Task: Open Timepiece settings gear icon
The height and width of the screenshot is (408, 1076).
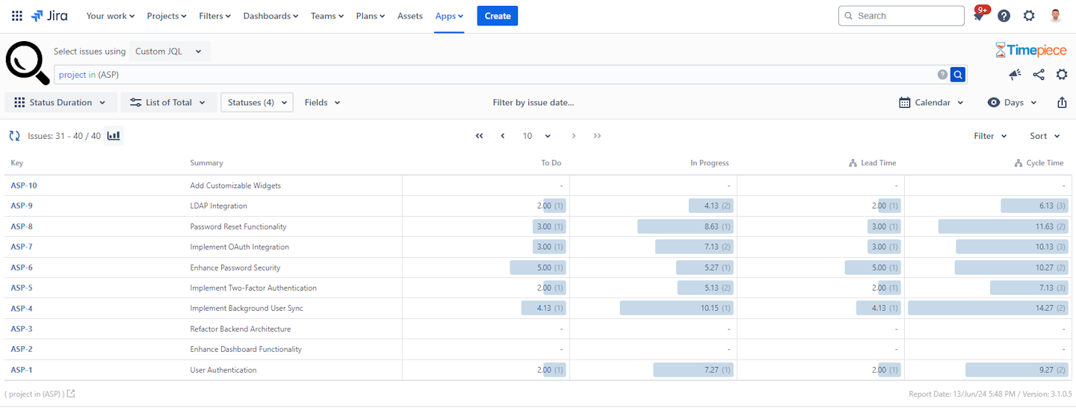Action: point(1062,75)
